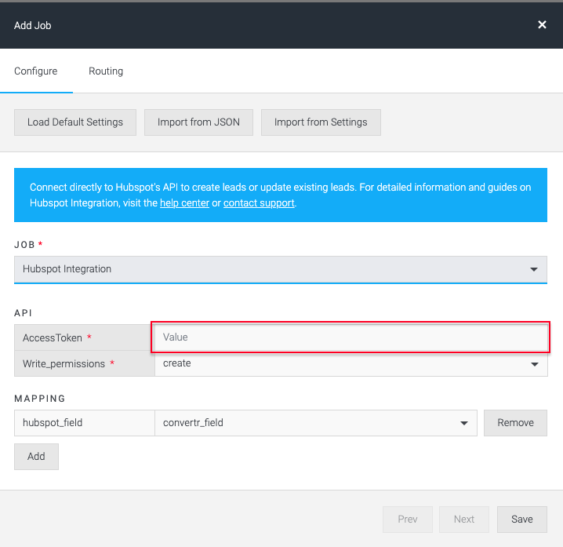Add a new mapping row
The width and height of the screenshot is (563, 547).
[x=36, y=457]
